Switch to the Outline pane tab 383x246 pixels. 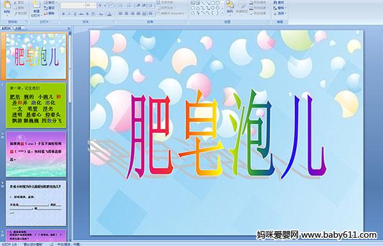point(18,28)
